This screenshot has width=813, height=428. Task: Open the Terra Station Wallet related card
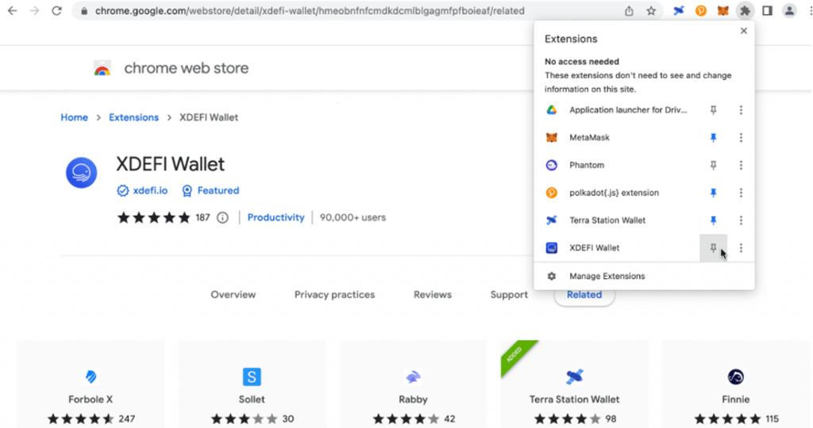(x=575, y=384)
